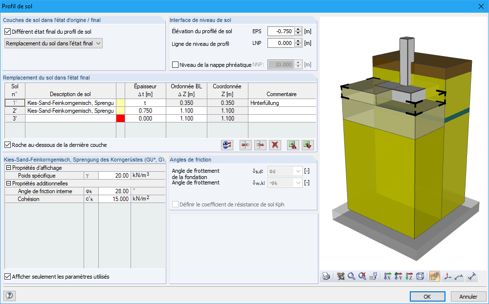Set view in Z direction
This screenshot has height=304, width=489.
409,276
